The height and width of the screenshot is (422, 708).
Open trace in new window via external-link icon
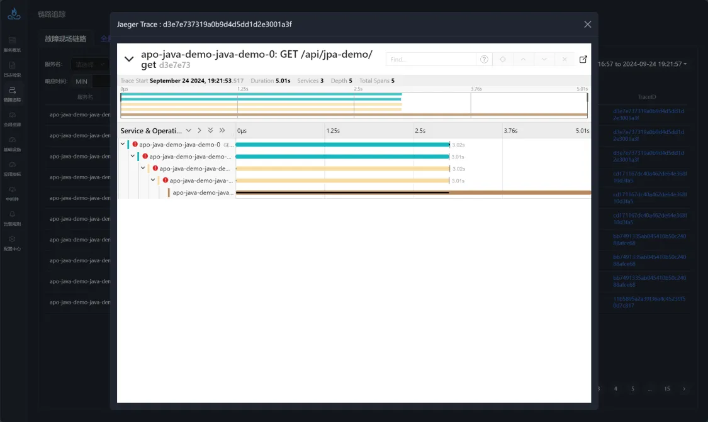(x=583, y=59)
